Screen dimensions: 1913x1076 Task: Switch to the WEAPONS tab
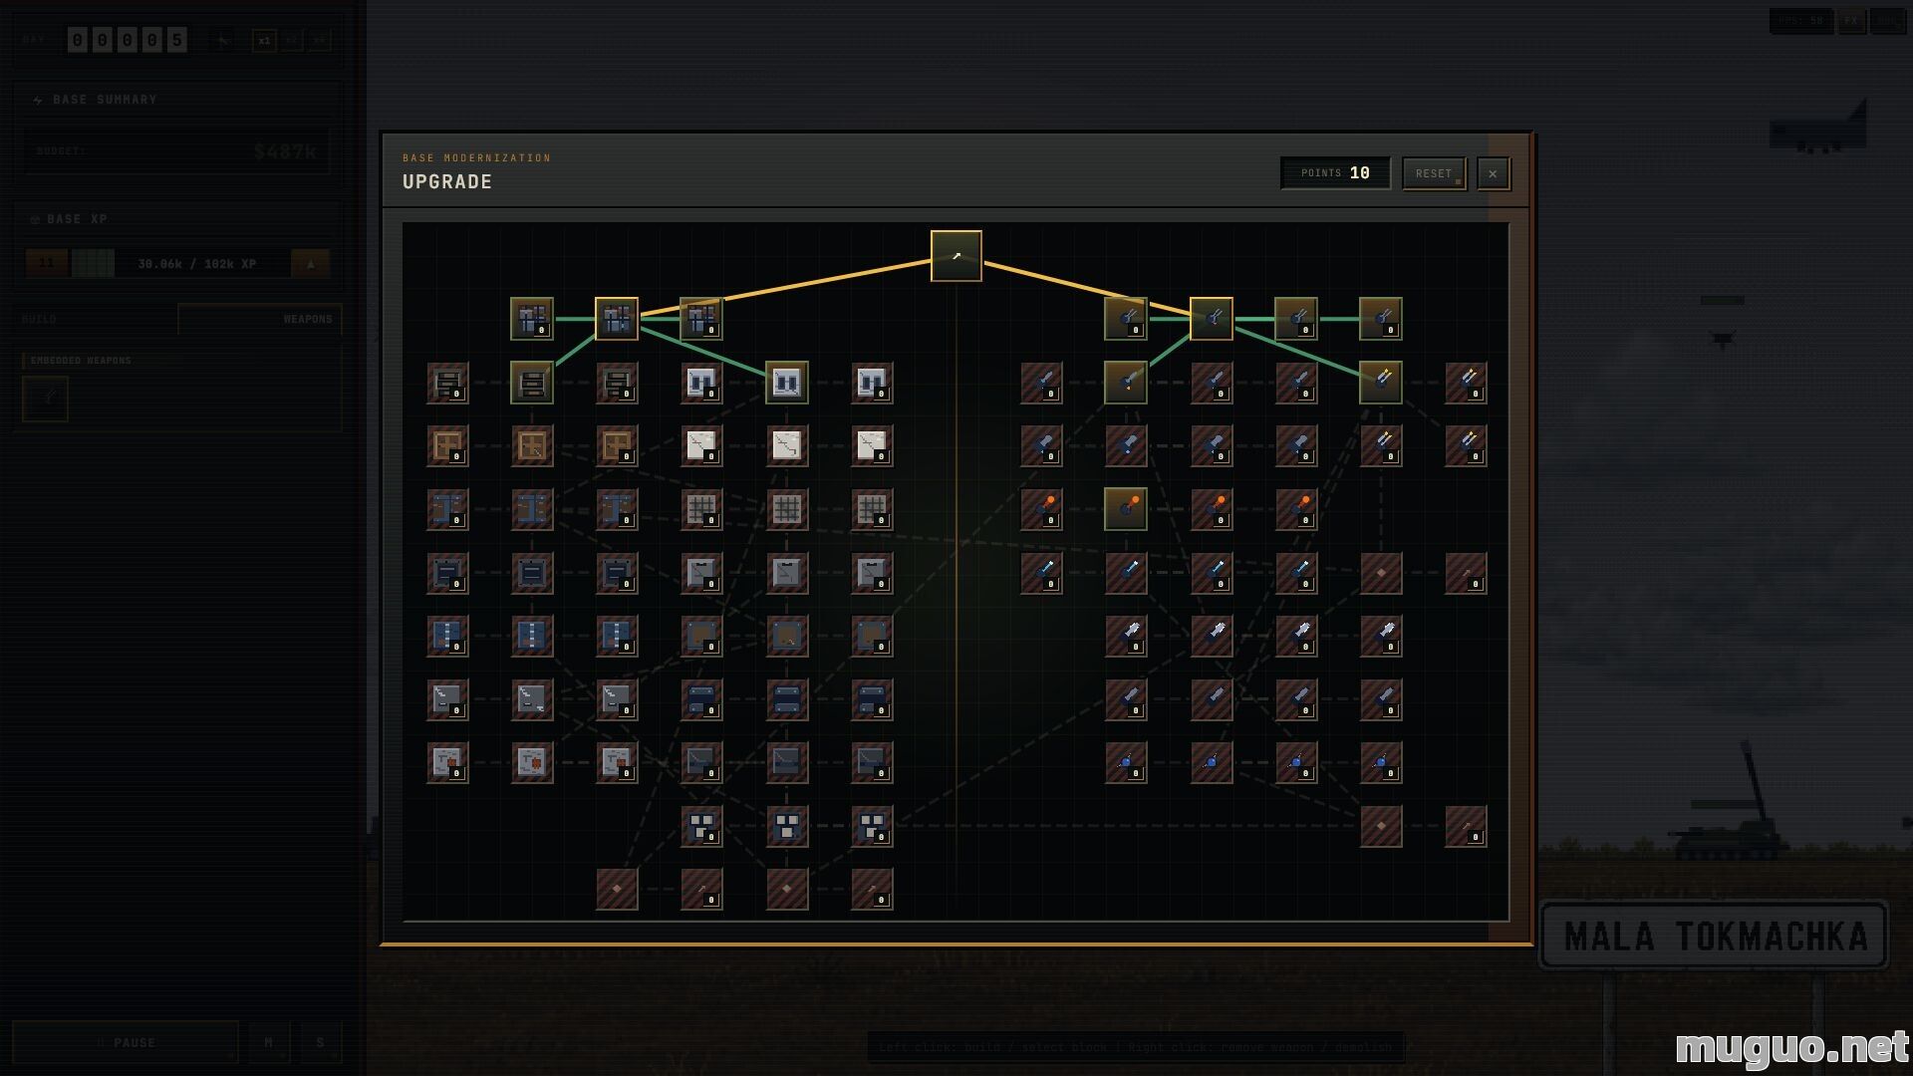[x=260, y=319]
